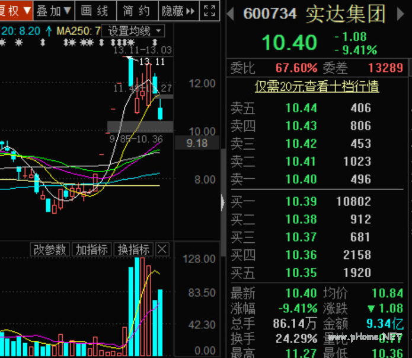Click the 涨幅 value -9.41%
The image size is (412, 358).
coord(298,308)
